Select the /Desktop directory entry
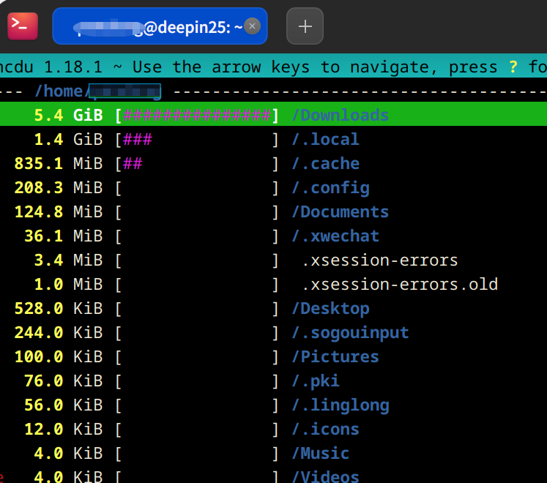 click(330, 309)
